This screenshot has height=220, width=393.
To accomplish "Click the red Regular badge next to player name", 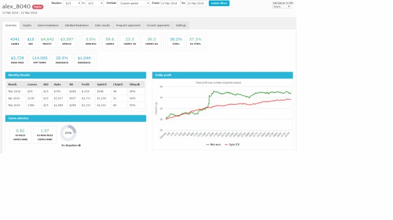I will [38, 7].
